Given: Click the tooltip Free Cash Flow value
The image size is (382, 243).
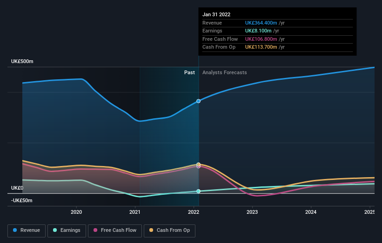Looking at the screenshot, I should pos(261,39).
